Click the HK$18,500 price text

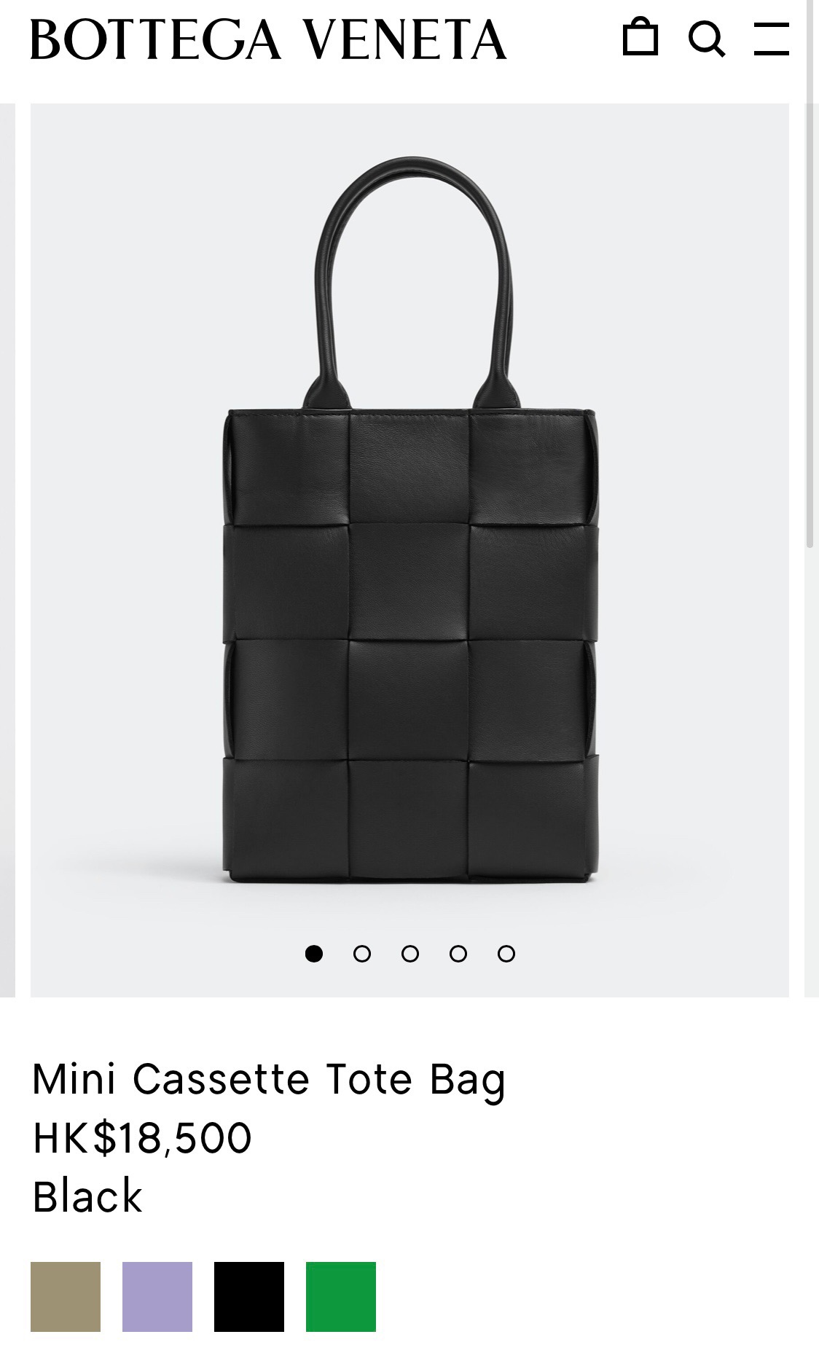pos(142,1138)
